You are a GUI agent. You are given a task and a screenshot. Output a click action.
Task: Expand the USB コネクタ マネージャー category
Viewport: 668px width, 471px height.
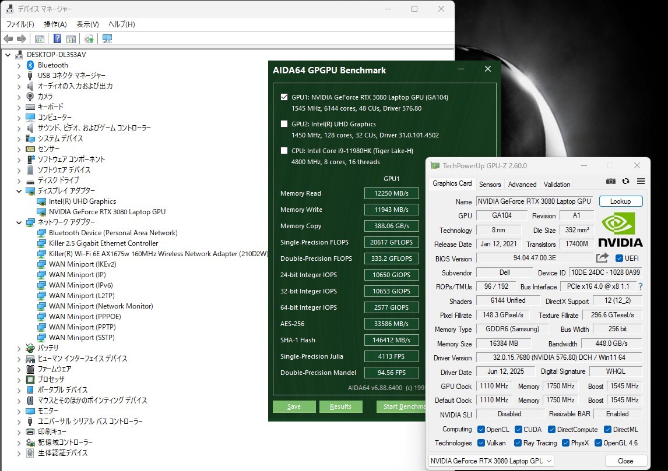click(x=19, y=76)
